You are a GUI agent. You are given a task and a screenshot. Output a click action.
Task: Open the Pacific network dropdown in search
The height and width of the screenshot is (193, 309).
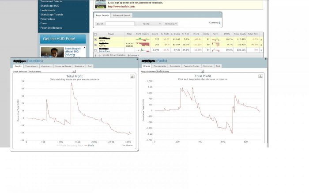(149, 24)
